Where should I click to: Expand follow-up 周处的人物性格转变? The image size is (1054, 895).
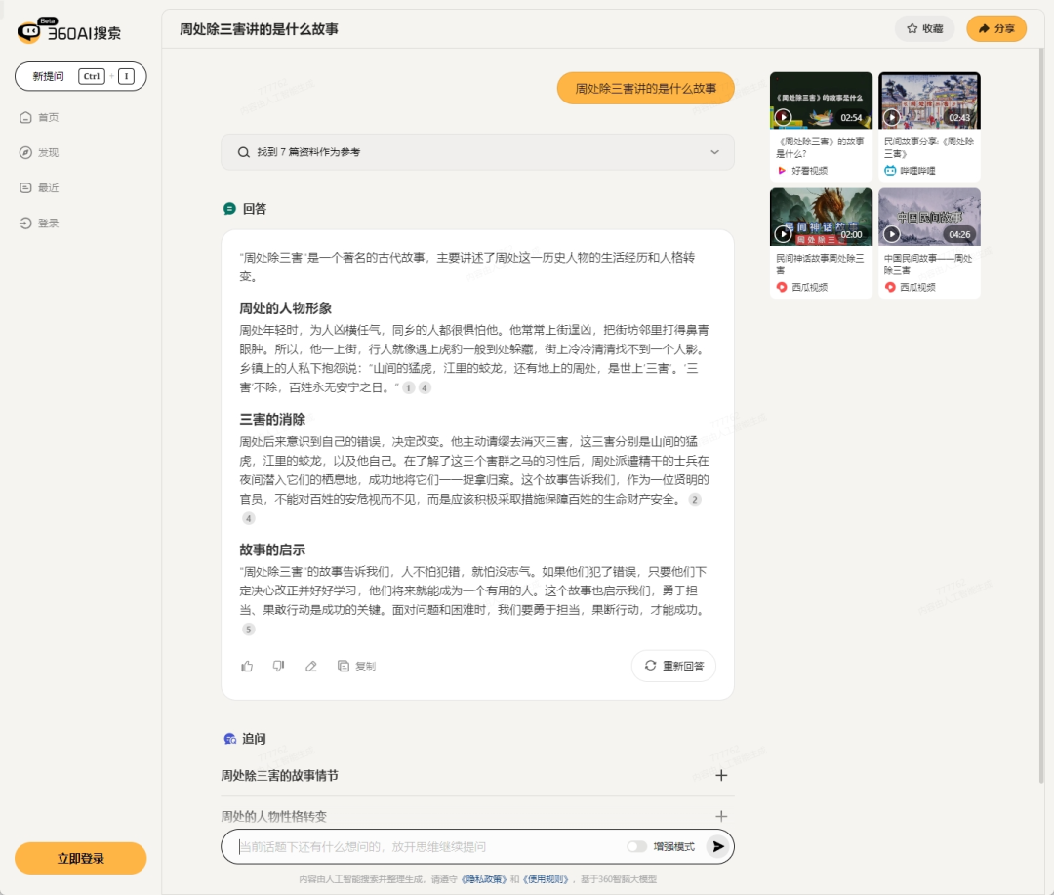pos(477,816)
